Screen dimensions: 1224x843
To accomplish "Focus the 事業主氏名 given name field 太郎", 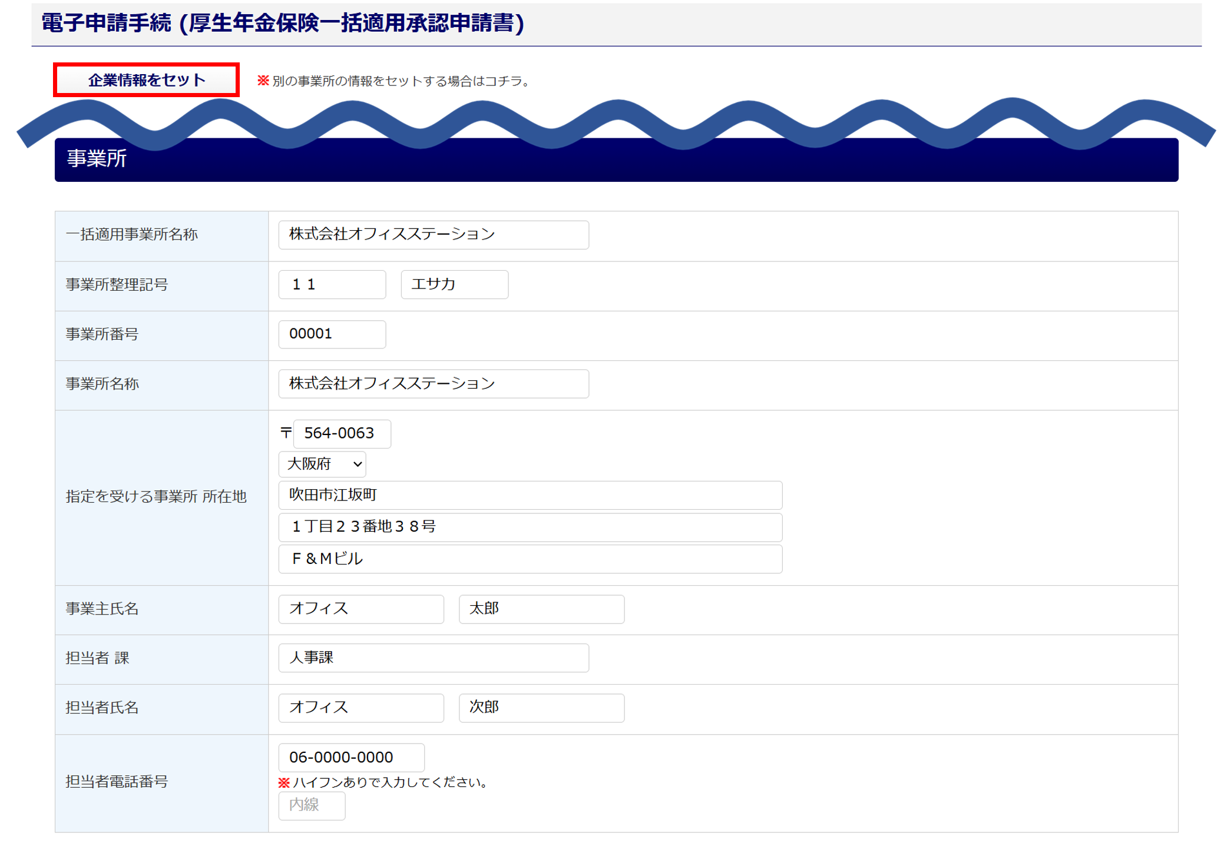I will 541,609.
